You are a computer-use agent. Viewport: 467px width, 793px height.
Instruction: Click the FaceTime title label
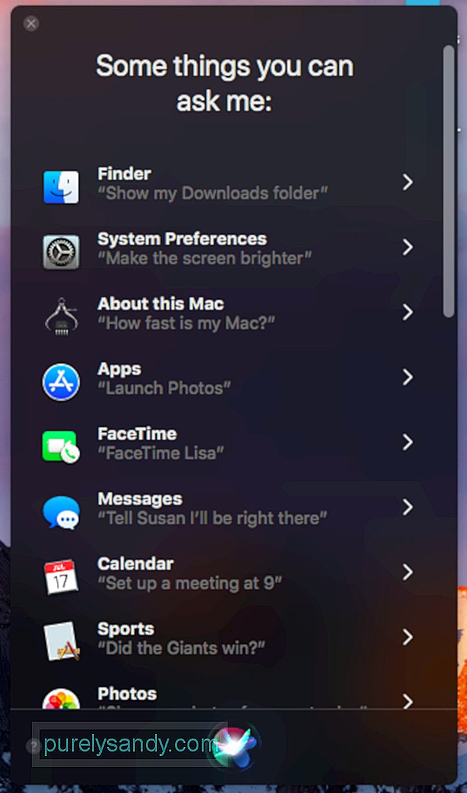click(x=137, y=433)
